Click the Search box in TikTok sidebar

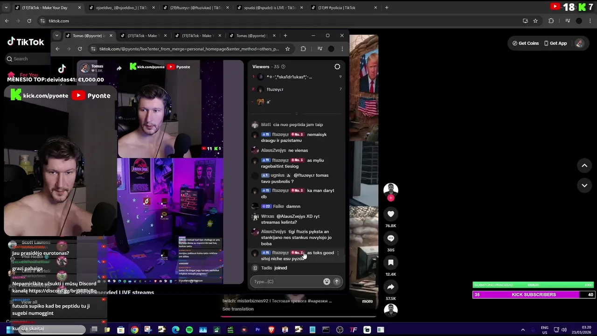28,59
